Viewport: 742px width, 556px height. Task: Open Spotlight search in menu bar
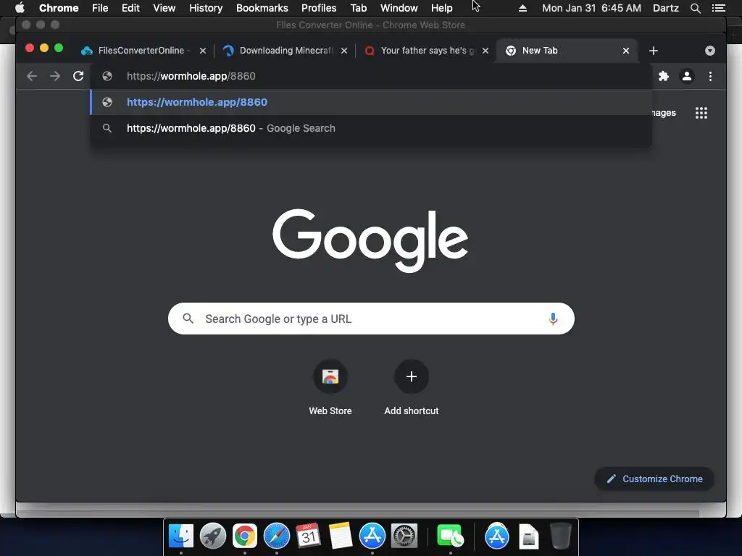[x=695, y=8]
